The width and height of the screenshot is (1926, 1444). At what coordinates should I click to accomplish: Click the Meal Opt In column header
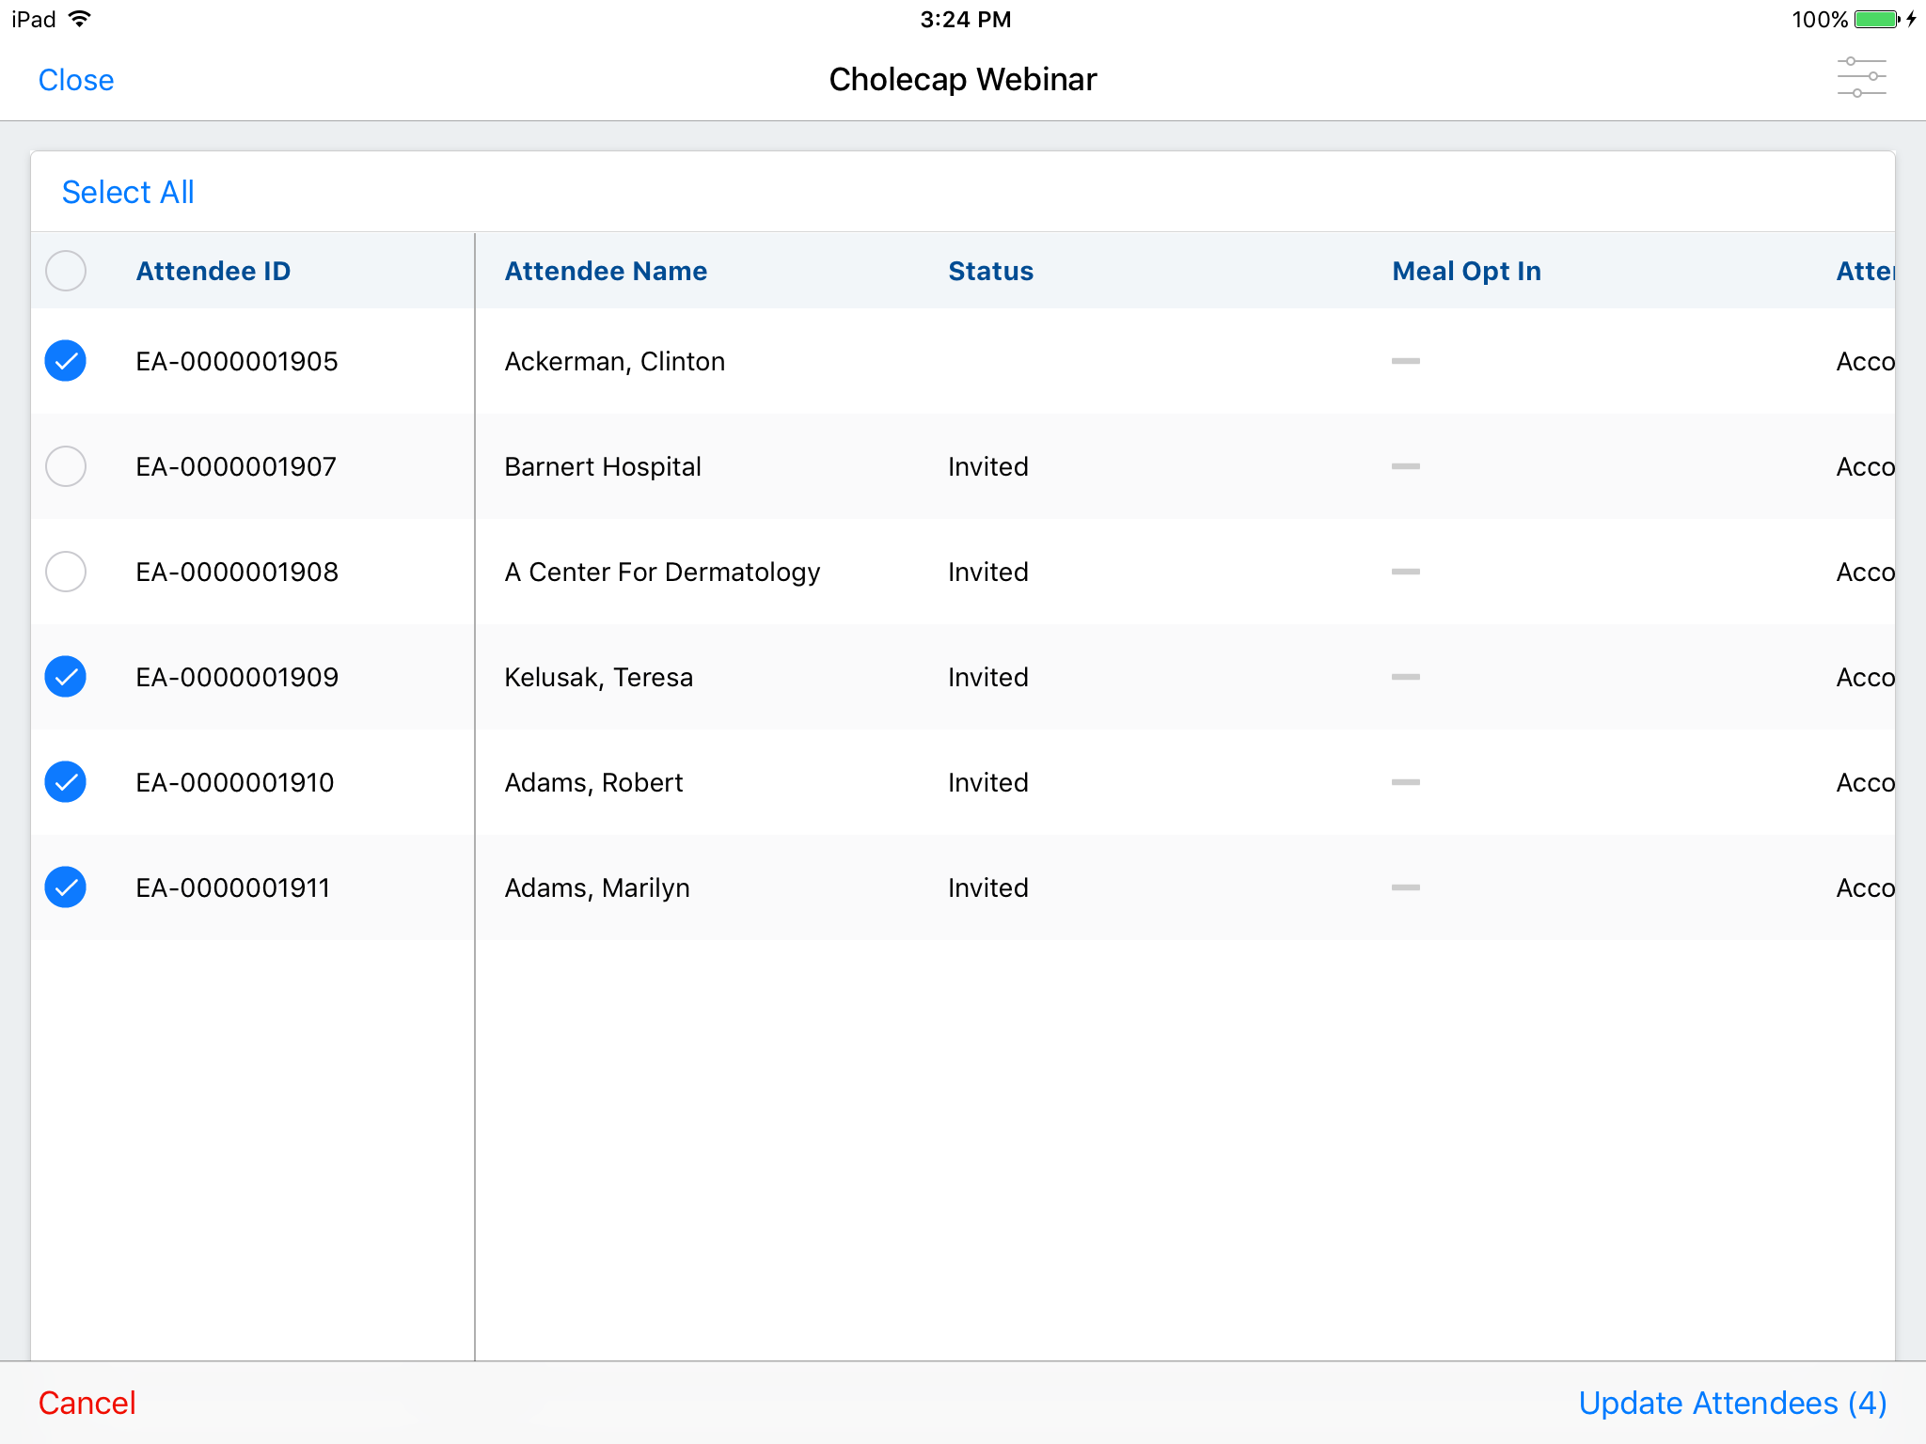click(x=1466, y=271)
